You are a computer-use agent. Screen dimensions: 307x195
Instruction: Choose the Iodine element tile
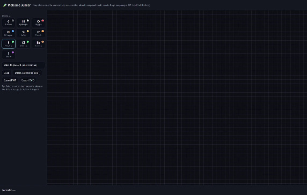click(x=9, y=55)
